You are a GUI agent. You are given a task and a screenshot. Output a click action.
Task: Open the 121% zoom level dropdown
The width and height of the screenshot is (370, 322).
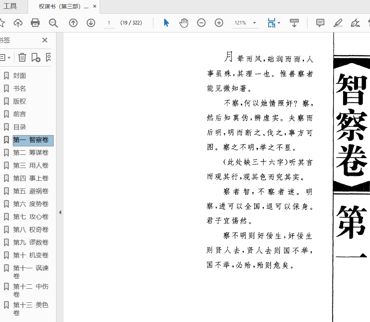[254, 23]
